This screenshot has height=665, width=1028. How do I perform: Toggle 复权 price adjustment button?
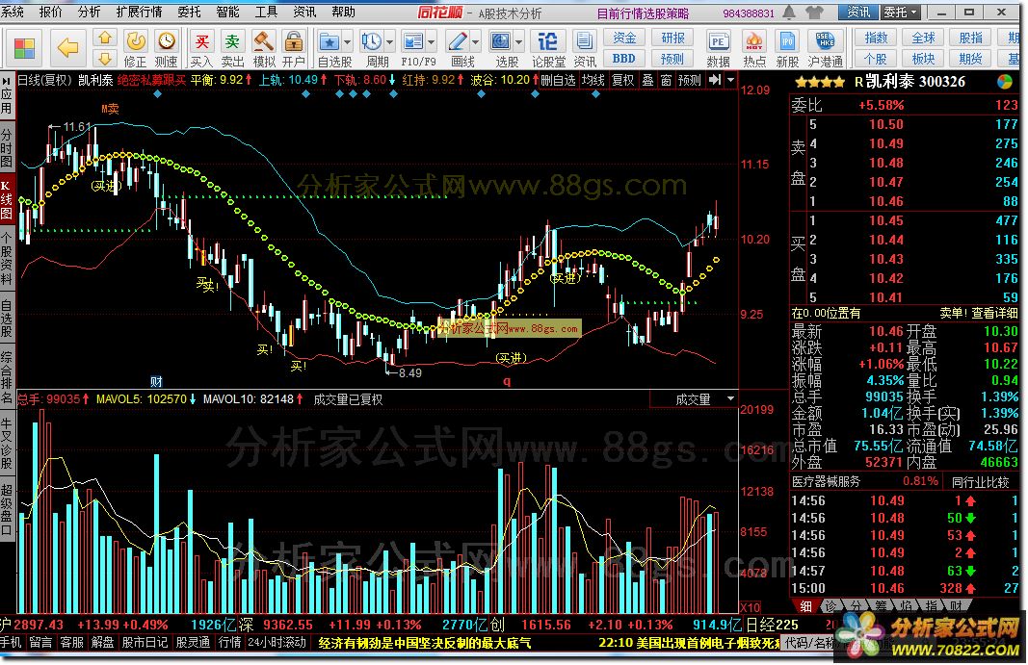[622, 80]
